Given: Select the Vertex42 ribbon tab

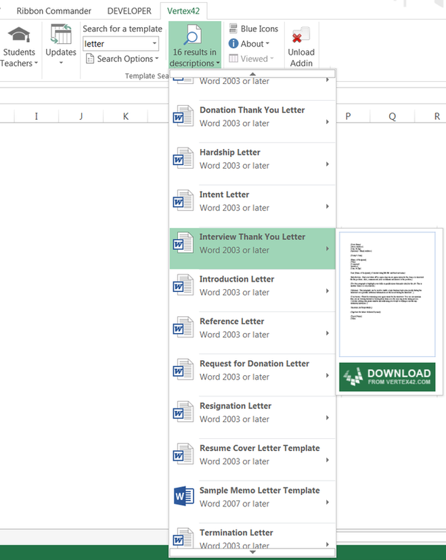Looking at the screenshot, I should [183, 11].
